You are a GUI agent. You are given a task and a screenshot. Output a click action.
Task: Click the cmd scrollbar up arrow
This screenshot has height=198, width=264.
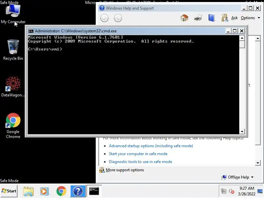pos(242,38)
